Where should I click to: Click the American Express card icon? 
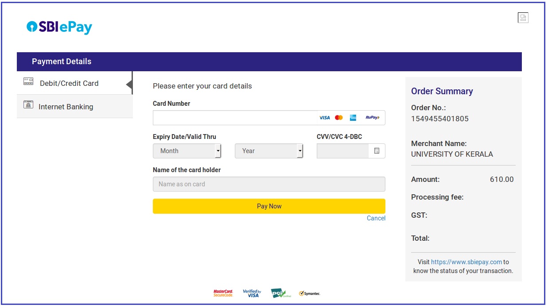point(353,118)
